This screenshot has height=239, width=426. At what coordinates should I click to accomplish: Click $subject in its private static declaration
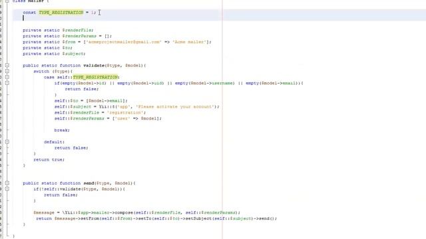(73, 54)
